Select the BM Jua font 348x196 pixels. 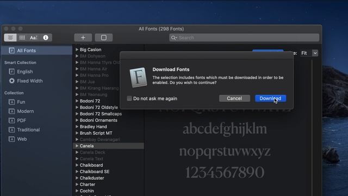pos(87,82)
